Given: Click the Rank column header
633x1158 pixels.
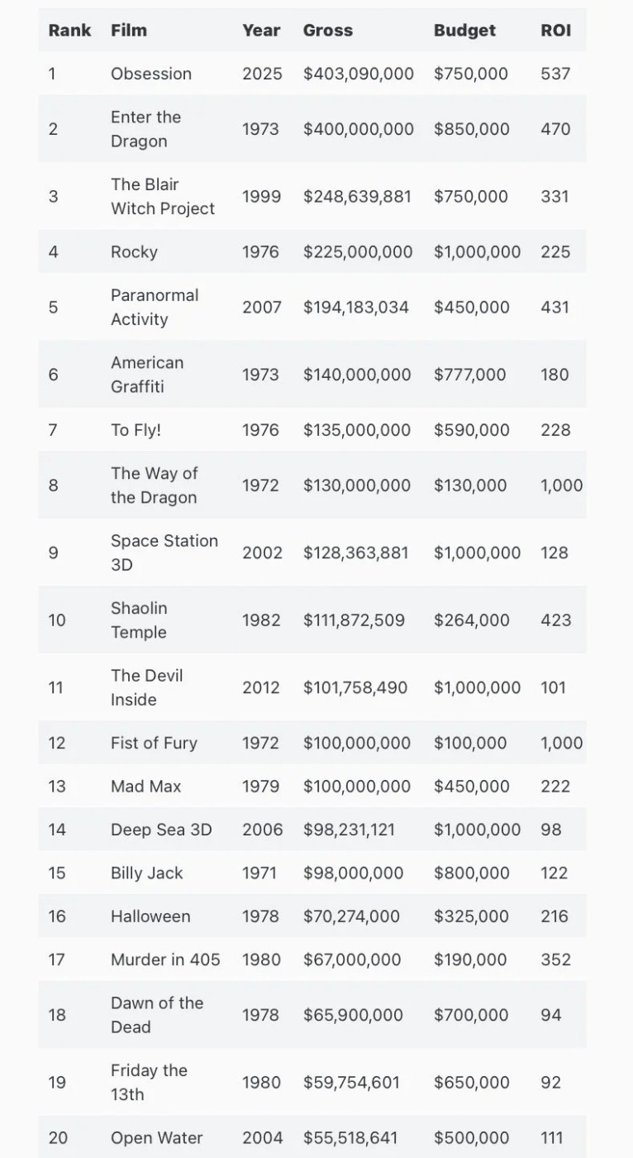Looking at the screenshot, I should (69, 31).
